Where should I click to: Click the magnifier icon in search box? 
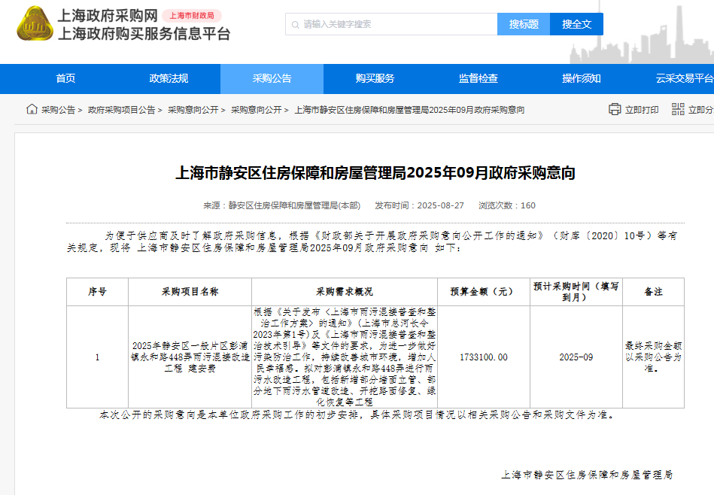295,24
